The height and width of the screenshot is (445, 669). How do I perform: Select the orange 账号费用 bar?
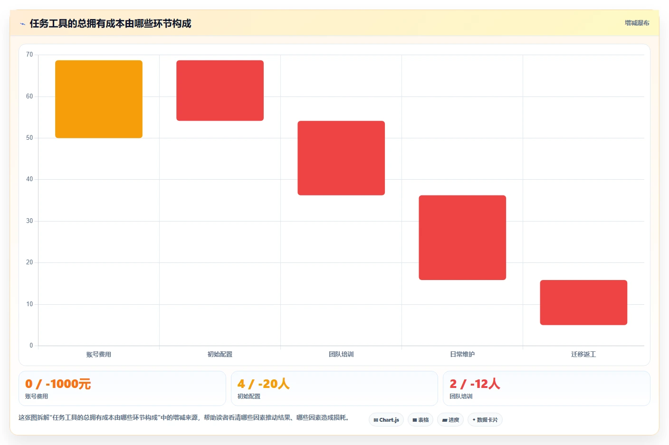(x=99, y=99)
